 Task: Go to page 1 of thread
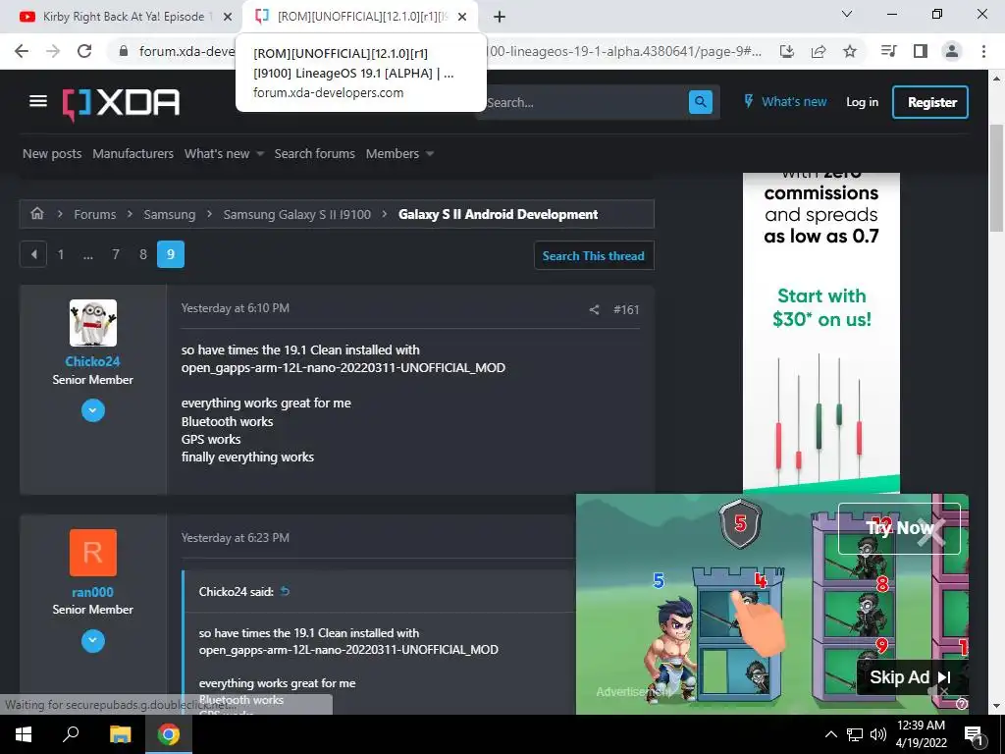(x=61, y=254)
